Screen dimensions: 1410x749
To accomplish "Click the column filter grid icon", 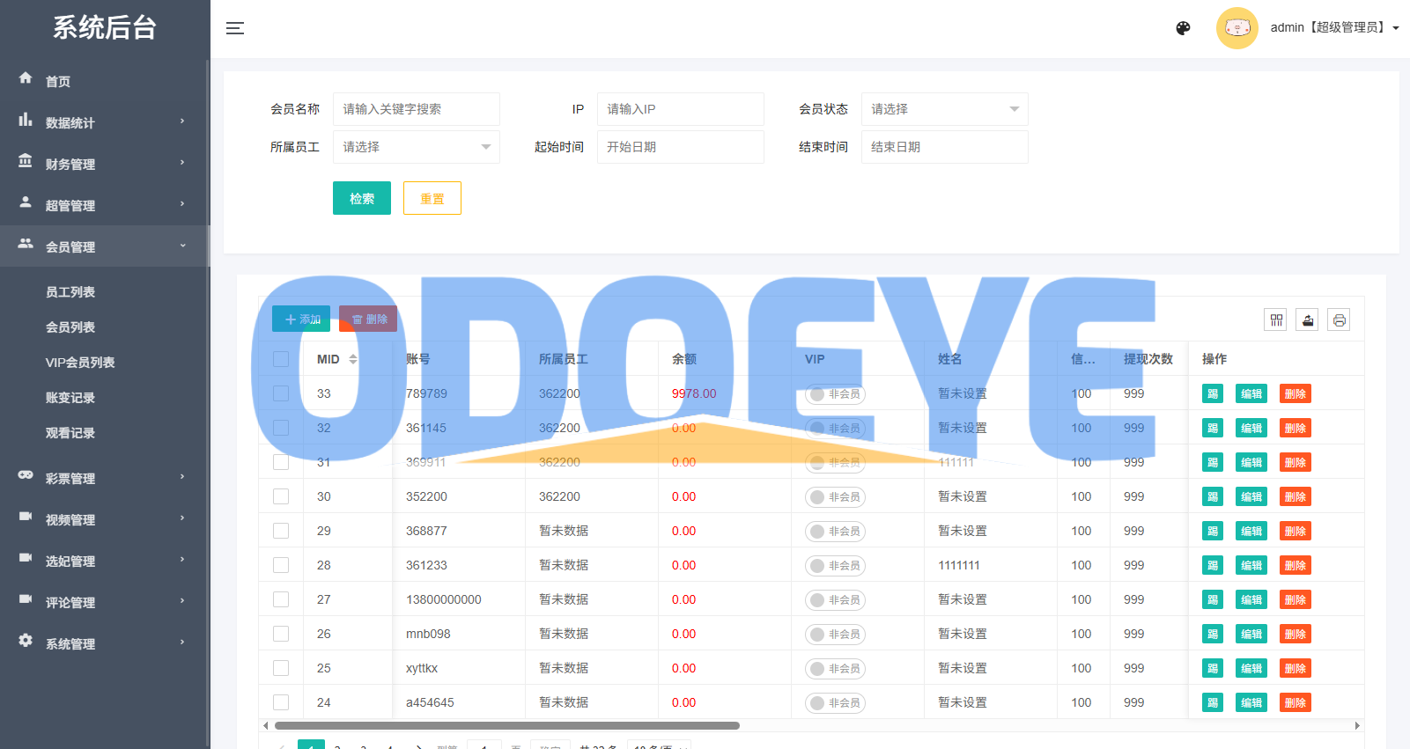I will [1275, 320].
